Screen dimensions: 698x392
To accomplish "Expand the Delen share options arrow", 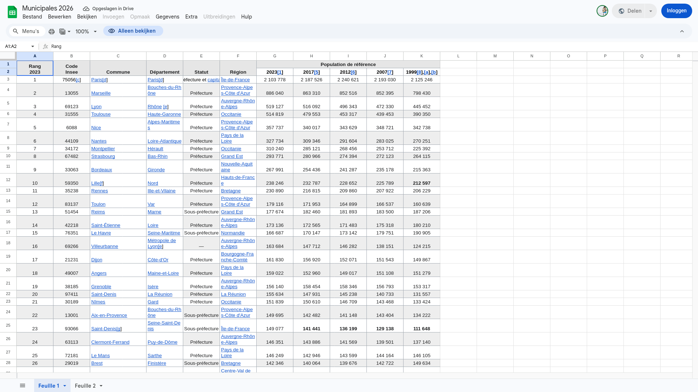I will 651,11.
